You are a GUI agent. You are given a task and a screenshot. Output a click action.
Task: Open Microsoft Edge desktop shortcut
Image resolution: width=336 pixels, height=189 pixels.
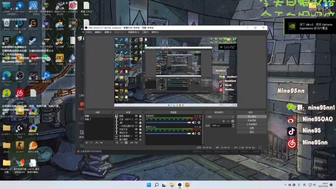coord(7,79)
